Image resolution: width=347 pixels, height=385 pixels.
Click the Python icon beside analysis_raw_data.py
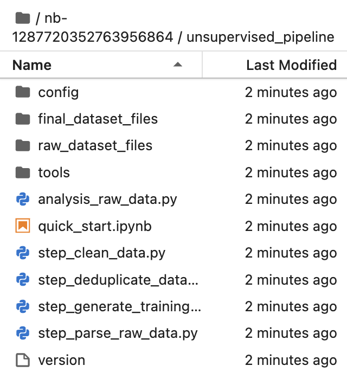pos(23,199)
